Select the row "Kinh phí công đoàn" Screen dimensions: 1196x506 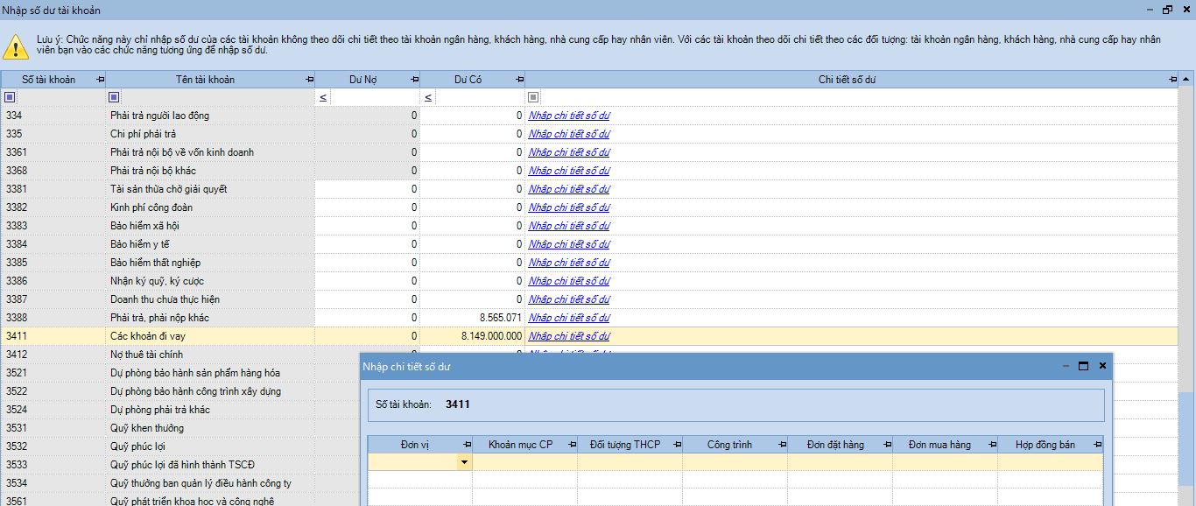point(589,207)
